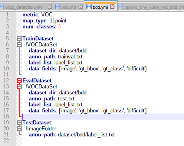Click line number 1 in the margin

(x=7, y=14)
